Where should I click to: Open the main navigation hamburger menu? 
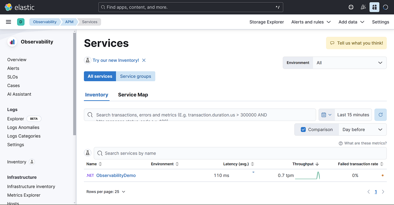(8, 22)
